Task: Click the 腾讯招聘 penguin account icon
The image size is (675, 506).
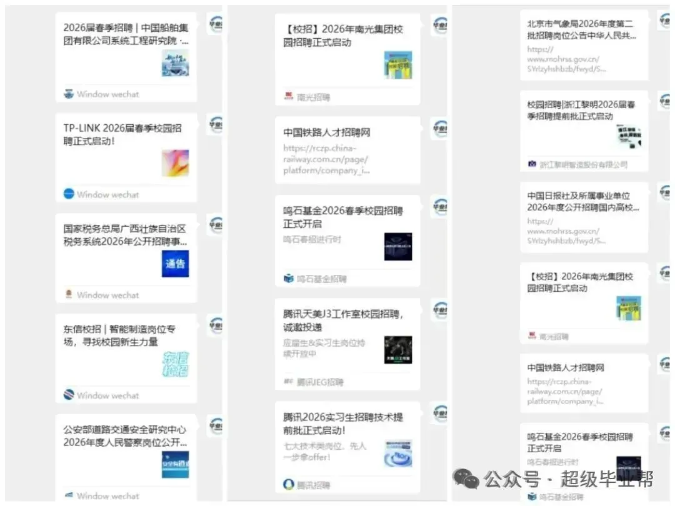Action: pyautogui.click(x=289, y=485)
